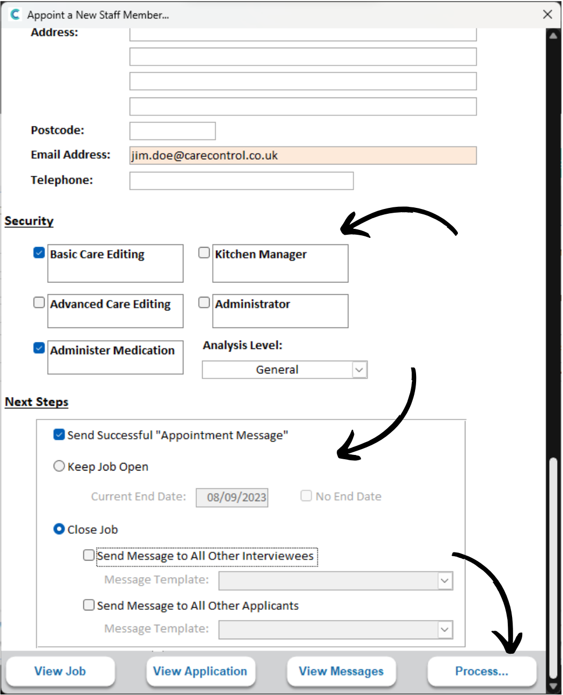563x695 pixels.
Task: Click the Next Steps section heading
Action: pos(36,402)
